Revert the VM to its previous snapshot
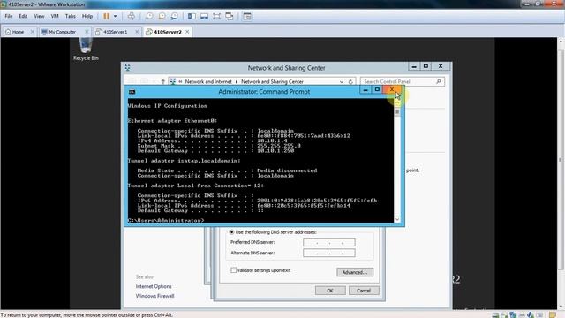 [x=162, y=16]
